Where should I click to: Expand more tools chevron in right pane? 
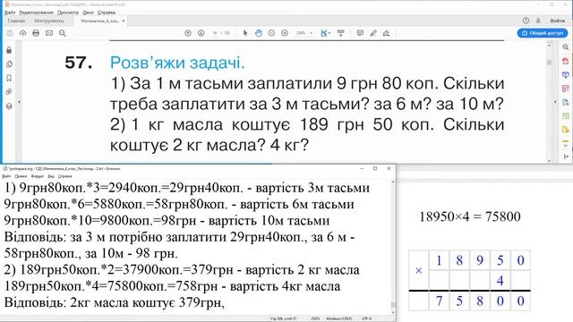tap(565, 145)
